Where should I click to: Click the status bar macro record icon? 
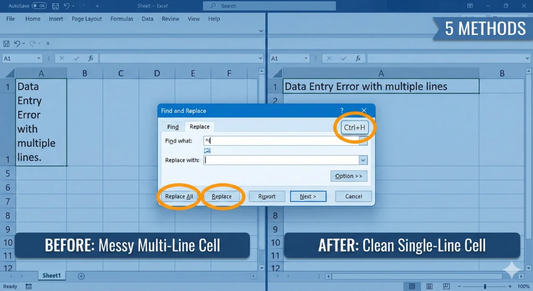click(29, 287)
